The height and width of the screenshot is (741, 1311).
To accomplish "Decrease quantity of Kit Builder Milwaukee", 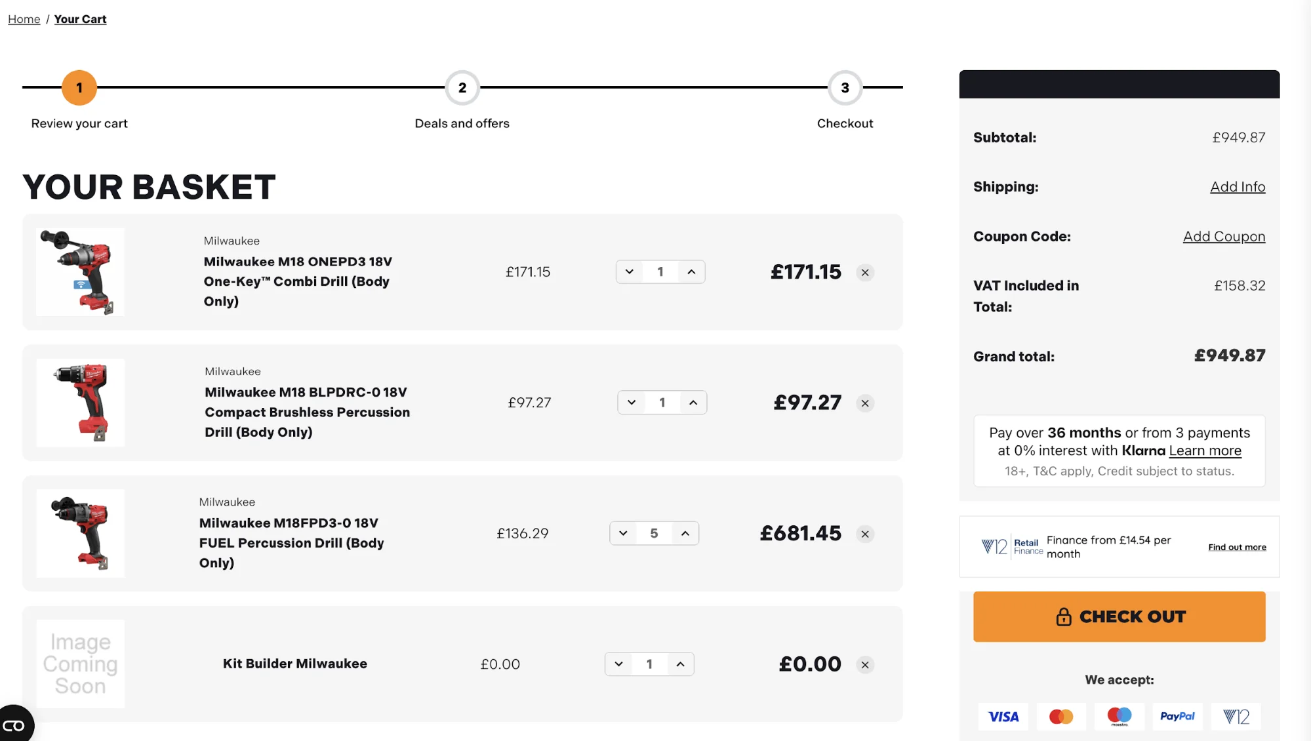I will coord(618,664).
